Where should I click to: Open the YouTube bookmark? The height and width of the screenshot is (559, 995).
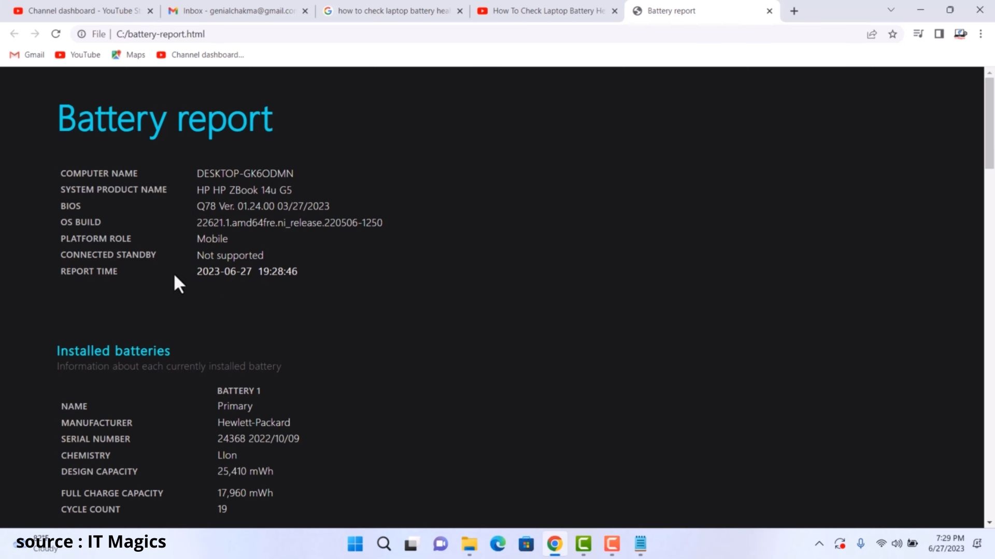tap(78, 55)
